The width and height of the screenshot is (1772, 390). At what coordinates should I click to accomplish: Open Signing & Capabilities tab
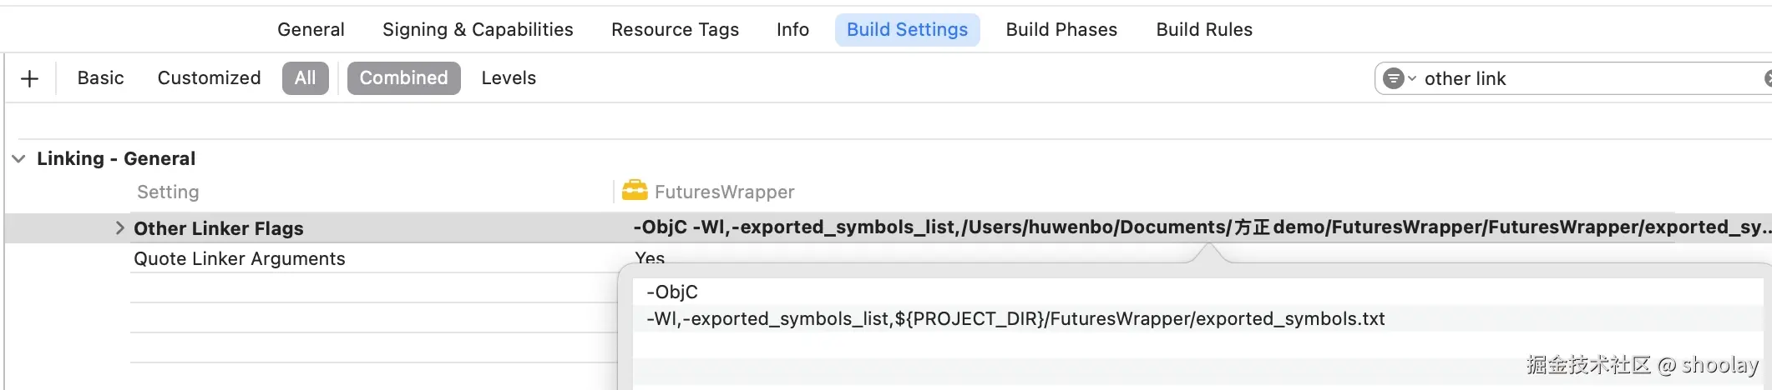478,30
